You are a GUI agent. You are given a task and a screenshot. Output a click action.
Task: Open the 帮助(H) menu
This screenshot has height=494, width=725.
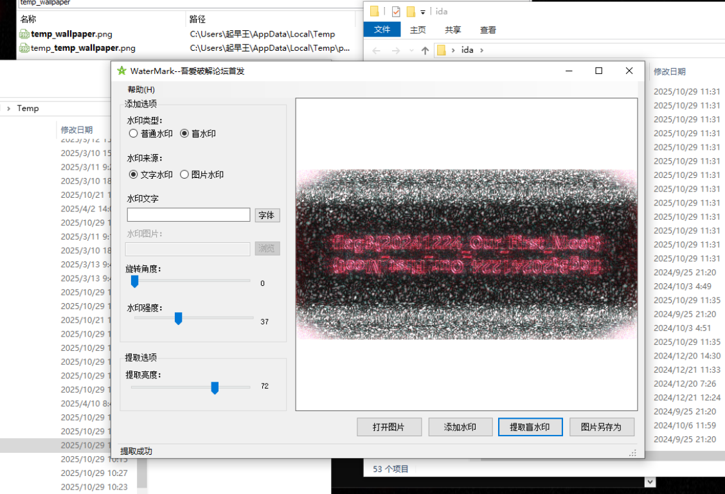(141, 89)
